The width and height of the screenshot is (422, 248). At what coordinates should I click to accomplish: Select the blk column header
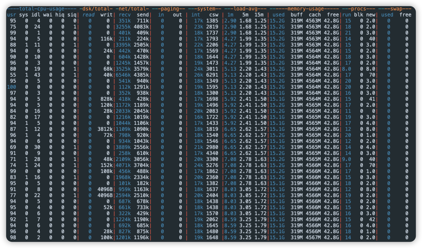359,15
